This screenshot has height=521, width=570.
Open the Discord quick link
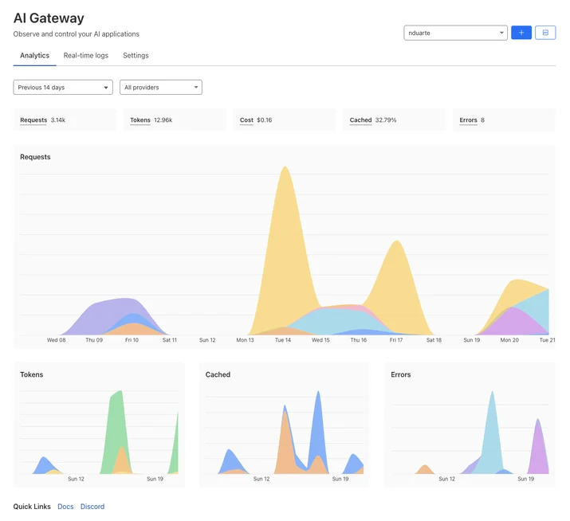point(92,507)
